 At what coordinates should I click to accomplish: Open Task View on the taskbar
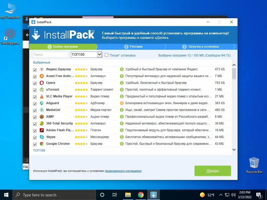click(x=115, y=195)
